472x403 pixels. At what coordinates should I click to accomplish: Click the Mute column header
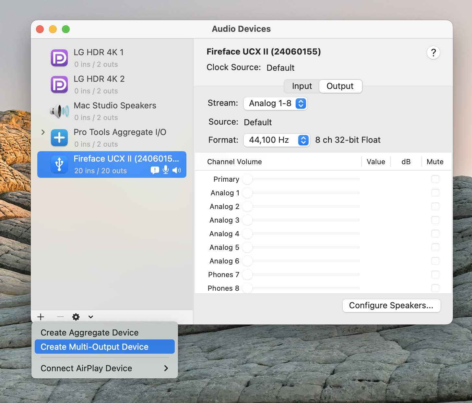click(435, 162)
